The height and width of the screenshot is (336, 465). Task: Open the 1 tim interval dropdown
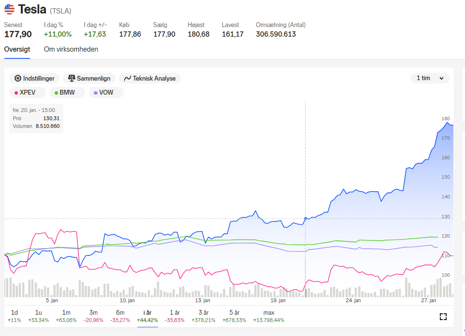[x=430, y=78]
